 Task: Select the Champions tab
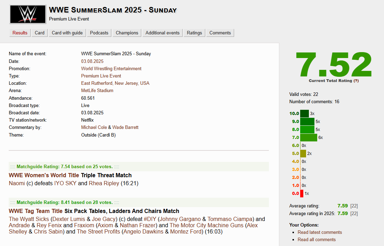127,33
